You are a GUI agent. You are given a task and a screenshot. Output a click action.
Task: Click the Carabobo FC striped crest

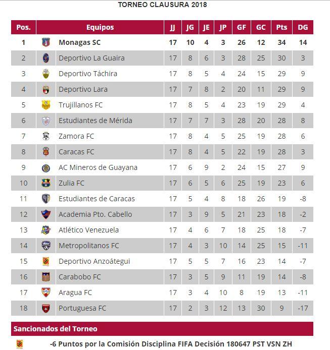tap(46, 277)
